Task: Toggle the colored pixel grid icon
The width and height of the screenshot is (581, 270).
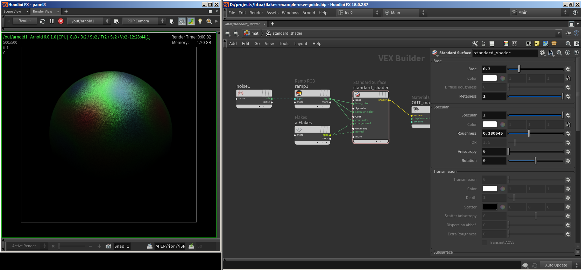Action: [191, 21]
